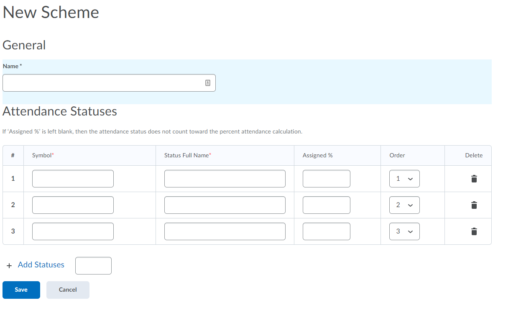Change Order selection for row 3
This screenshot has width=521, height=313.
(404, 231)
